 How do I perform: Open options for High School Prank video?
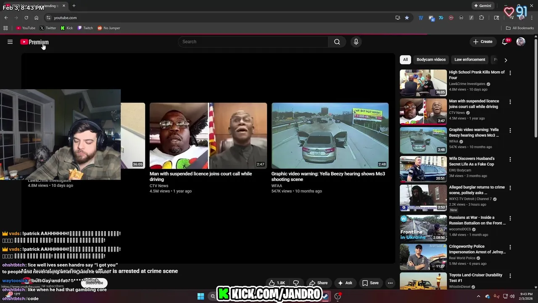[x=510, y=73]
